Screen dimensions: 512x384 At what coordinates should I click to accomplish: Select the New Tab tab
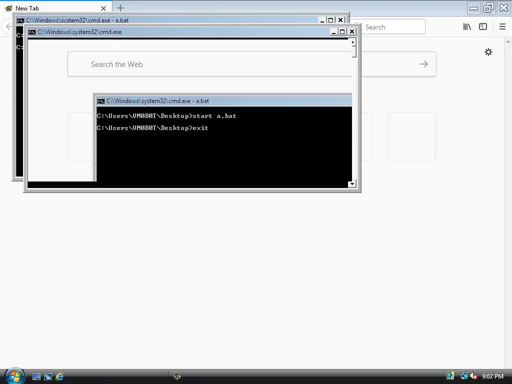(x=56, y=8)
